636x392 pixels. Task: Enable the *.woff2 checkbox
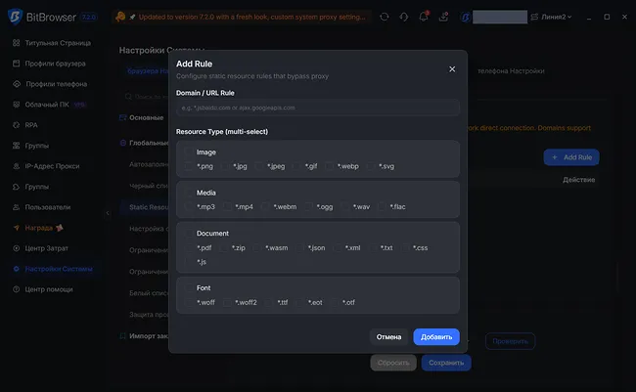click(227, 302)
